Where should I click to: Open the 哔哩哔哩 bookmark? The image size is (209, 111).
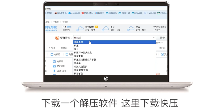click(x=112, y=13)
